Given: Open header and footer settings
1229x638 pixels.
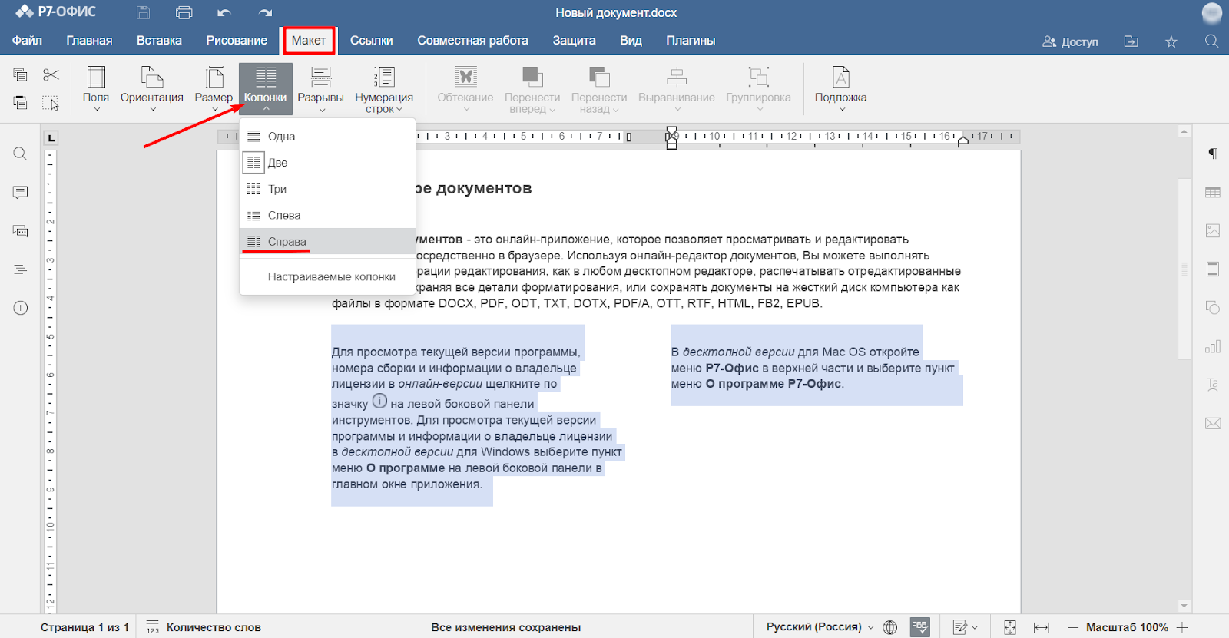Looking at the screenshot, I should pyautogui.click(x=1213, y=269).
